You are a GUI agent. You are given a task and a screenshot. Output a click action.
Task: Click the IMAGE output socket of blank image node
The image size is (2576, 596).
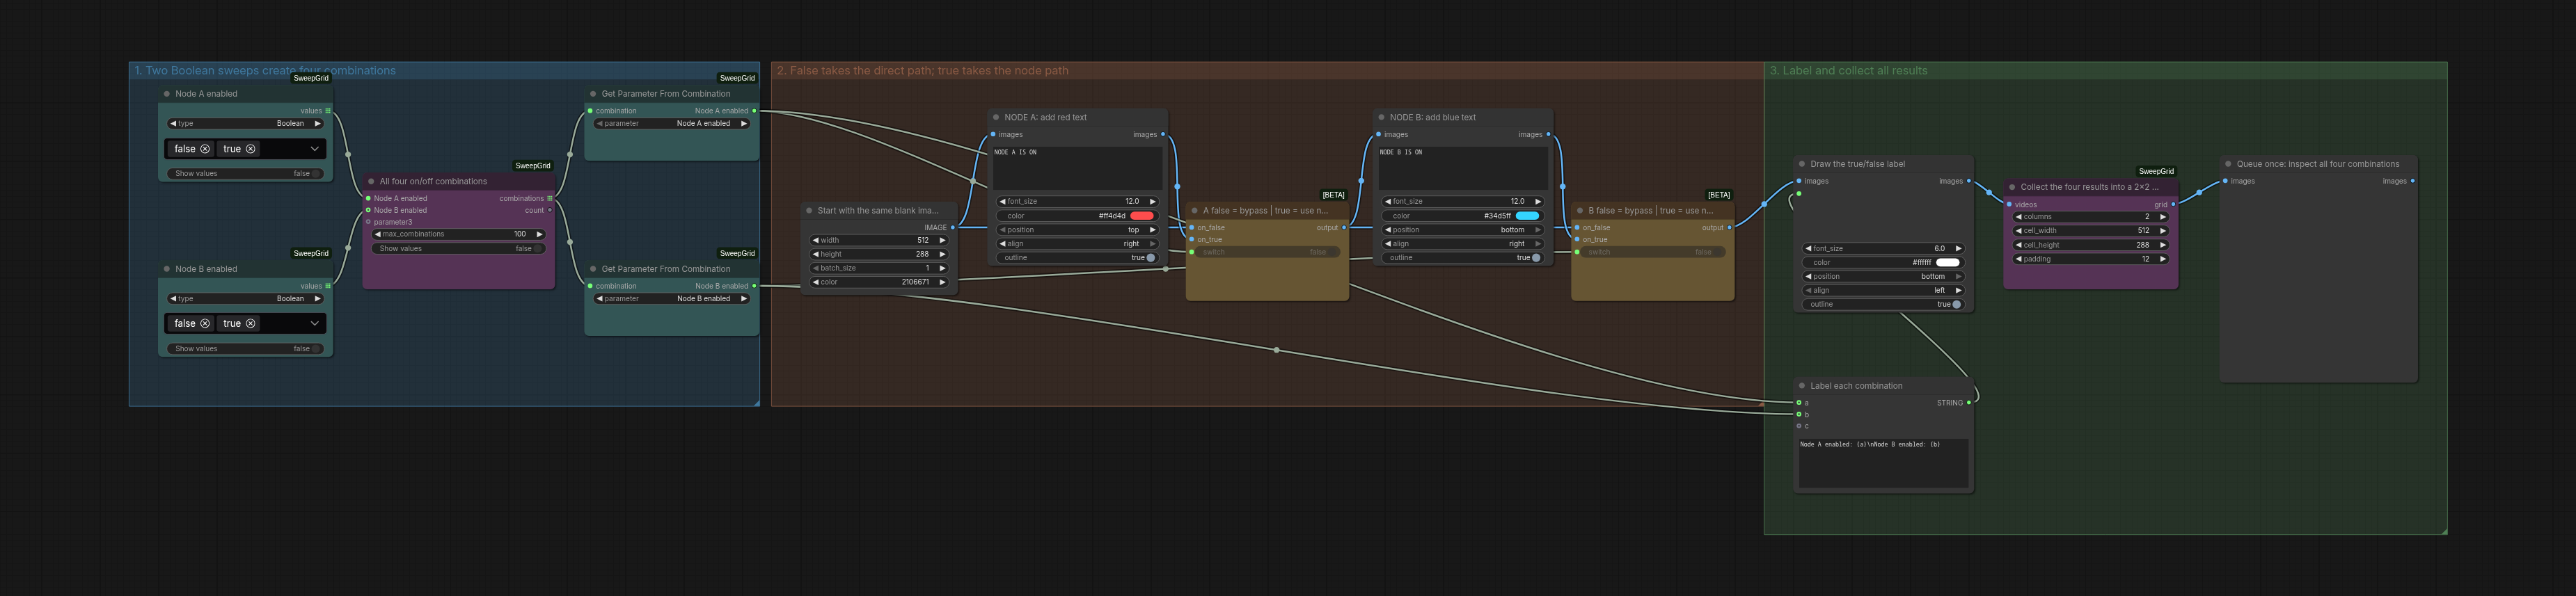point(952,228)
